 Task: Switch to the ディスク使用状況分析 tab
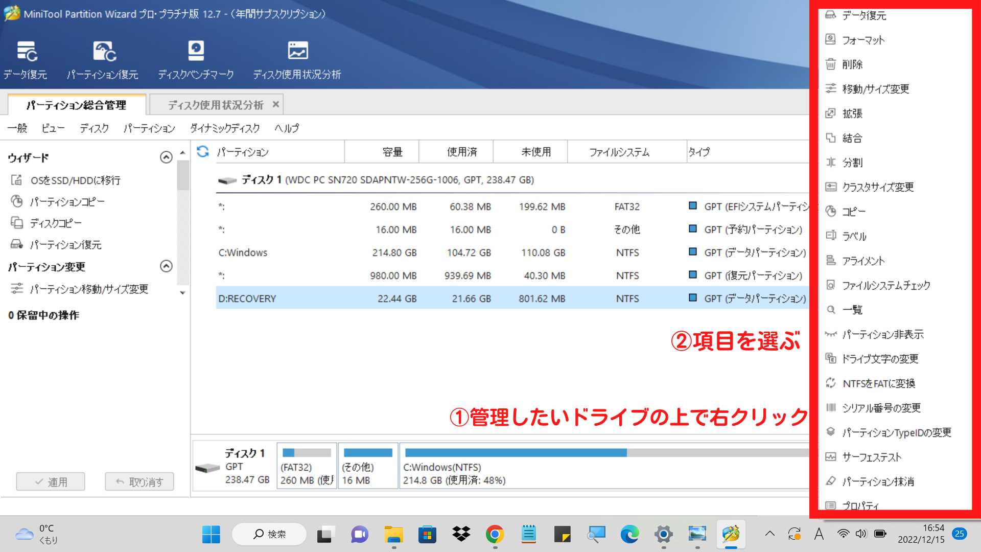(x=215, y=105)
